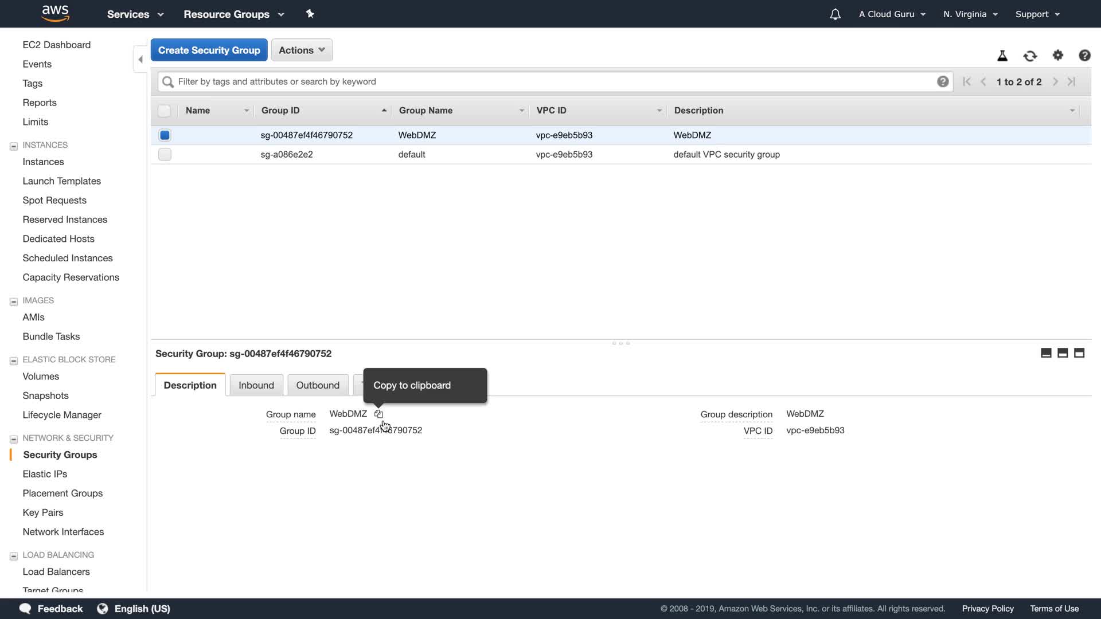Toggle the select-all header checkbox
The image size is (1101, 619).
[x=165, y=111]
